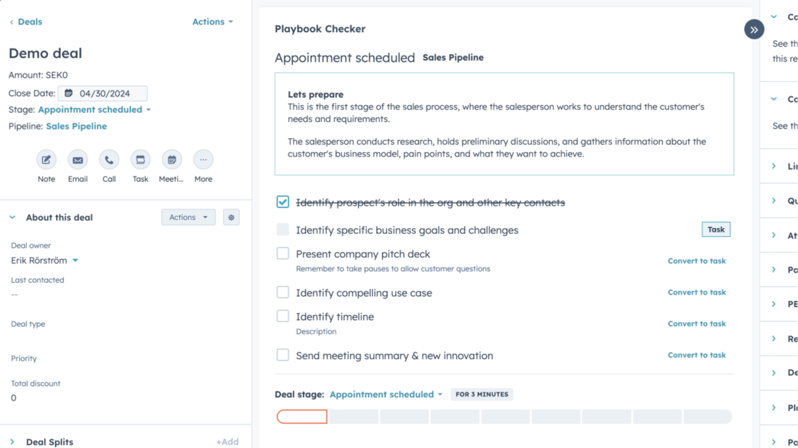Screen dimensions: 798x448
Task: Open the Deal owner Erik Rörström dropdown
Action: (x=45, y=260)
